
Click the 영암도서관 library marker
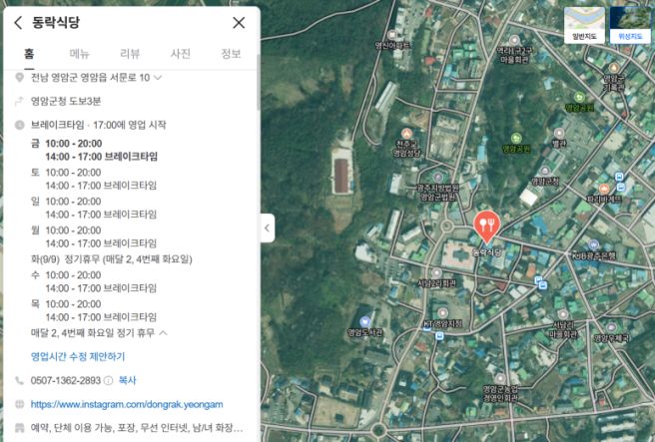click(365, 322)
